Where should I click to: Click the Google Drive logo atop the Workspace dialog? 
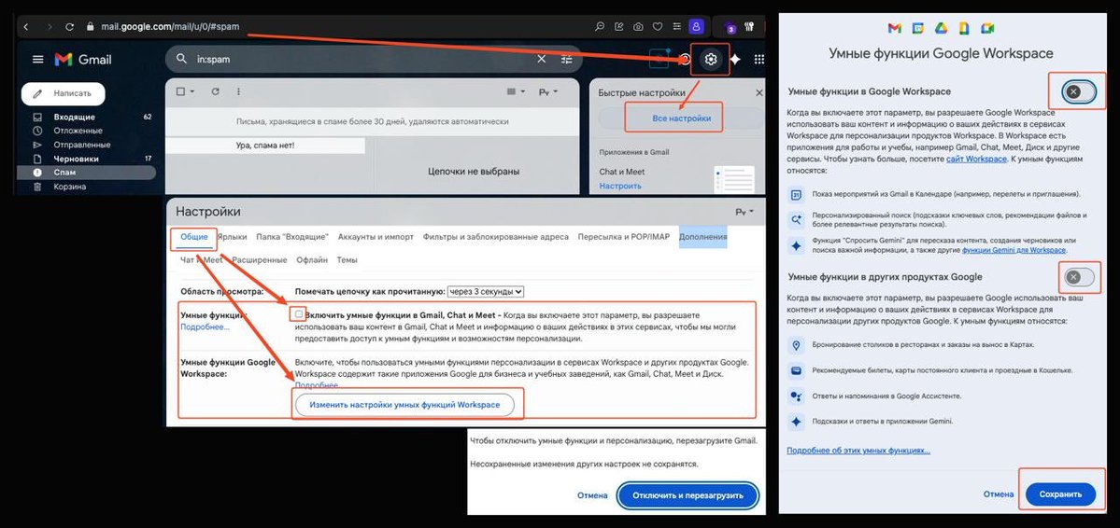940,29
